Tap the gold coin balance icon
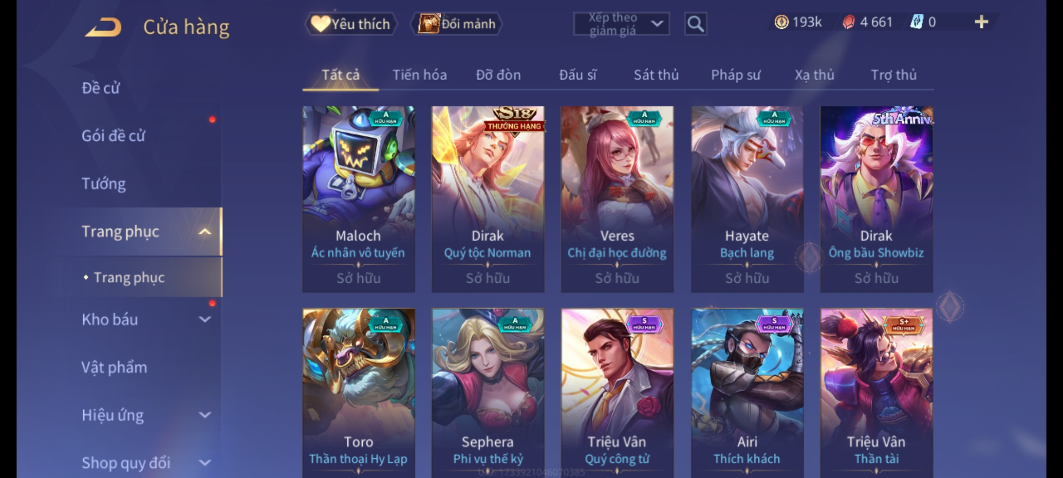Viewport: 1063px width, 478px height. pos(781,22)
